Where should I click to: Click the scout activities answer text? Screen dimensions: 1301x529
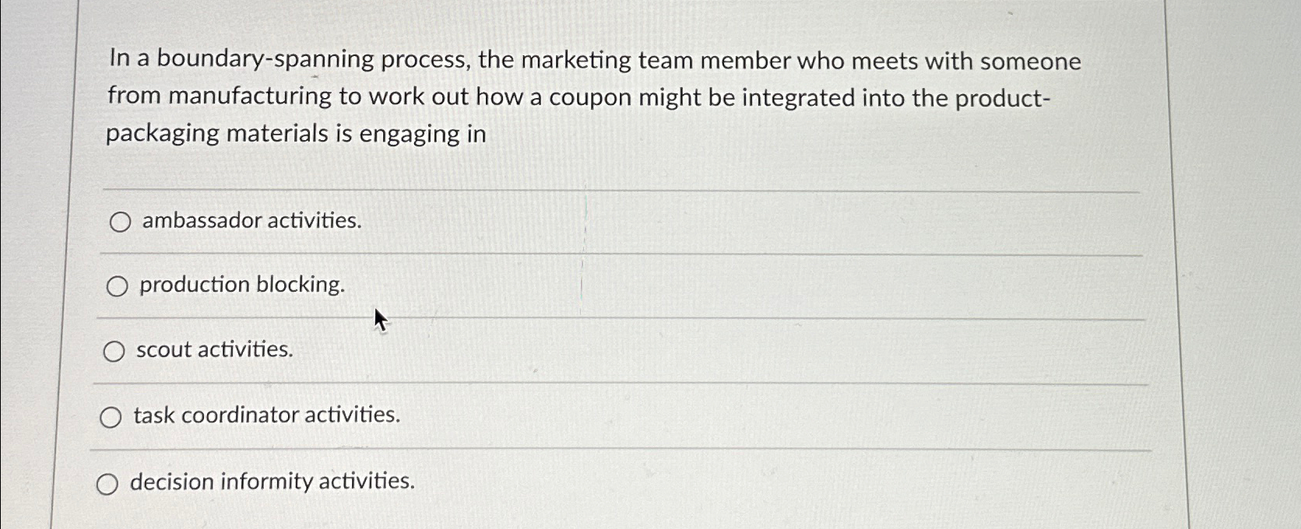point(214,351)
